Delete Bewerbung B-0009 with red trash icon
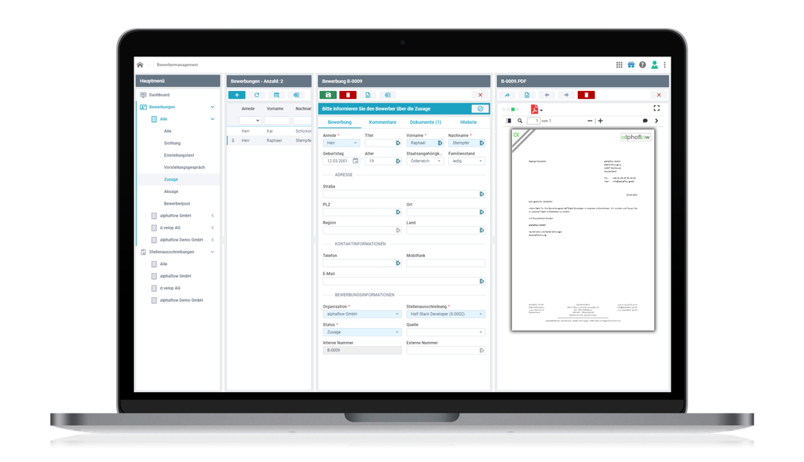This screenshot has width=804, height=462. pyautogui.click(x=348, y=95)
